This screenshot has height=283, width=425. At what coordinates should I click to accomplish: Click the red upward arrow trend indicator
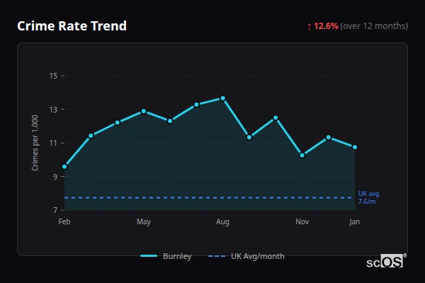pyautogui.click(x=309, y=26)
